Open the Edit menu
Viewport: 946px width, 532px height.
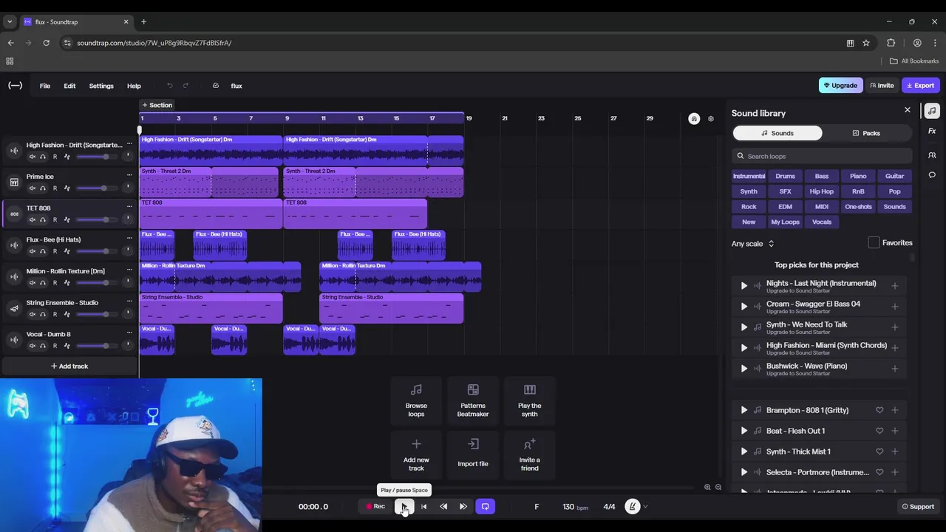pos(69,86)
